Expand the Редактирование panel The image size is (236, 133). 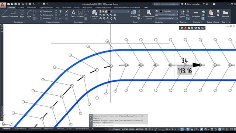click(x=54, y=22)
